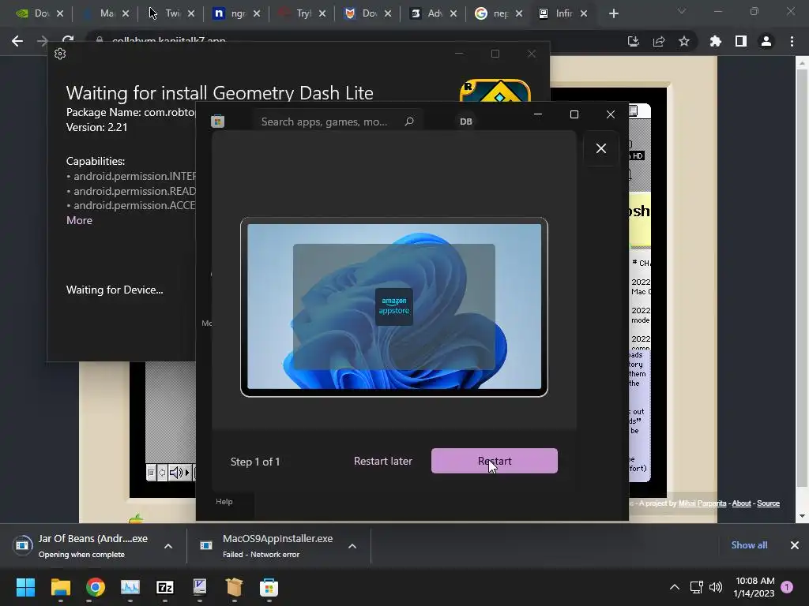Open the network tray icon
This screenshot has width=809, height=606.
697,587
